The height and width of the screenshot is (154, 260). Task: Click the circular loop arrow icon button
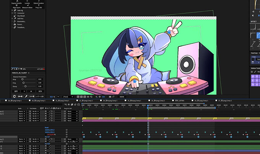coord(14,96)
